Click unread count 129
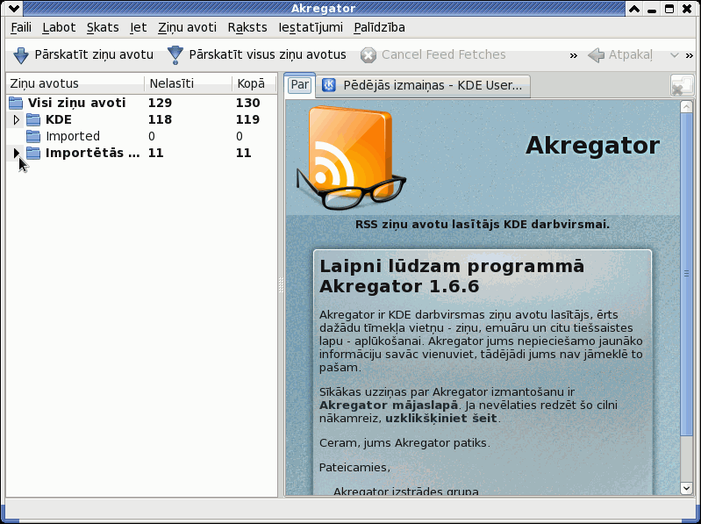The height and width of the screenshot is (524, 701). pos(160,103)
